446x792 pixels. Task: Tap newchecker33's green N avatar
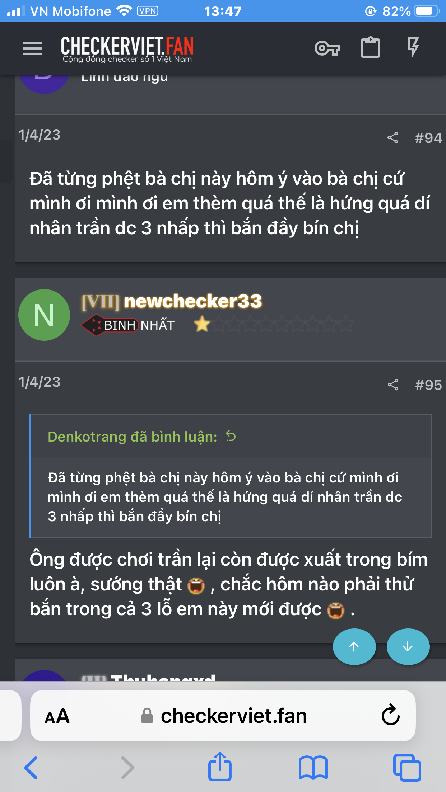coord(44,315)
